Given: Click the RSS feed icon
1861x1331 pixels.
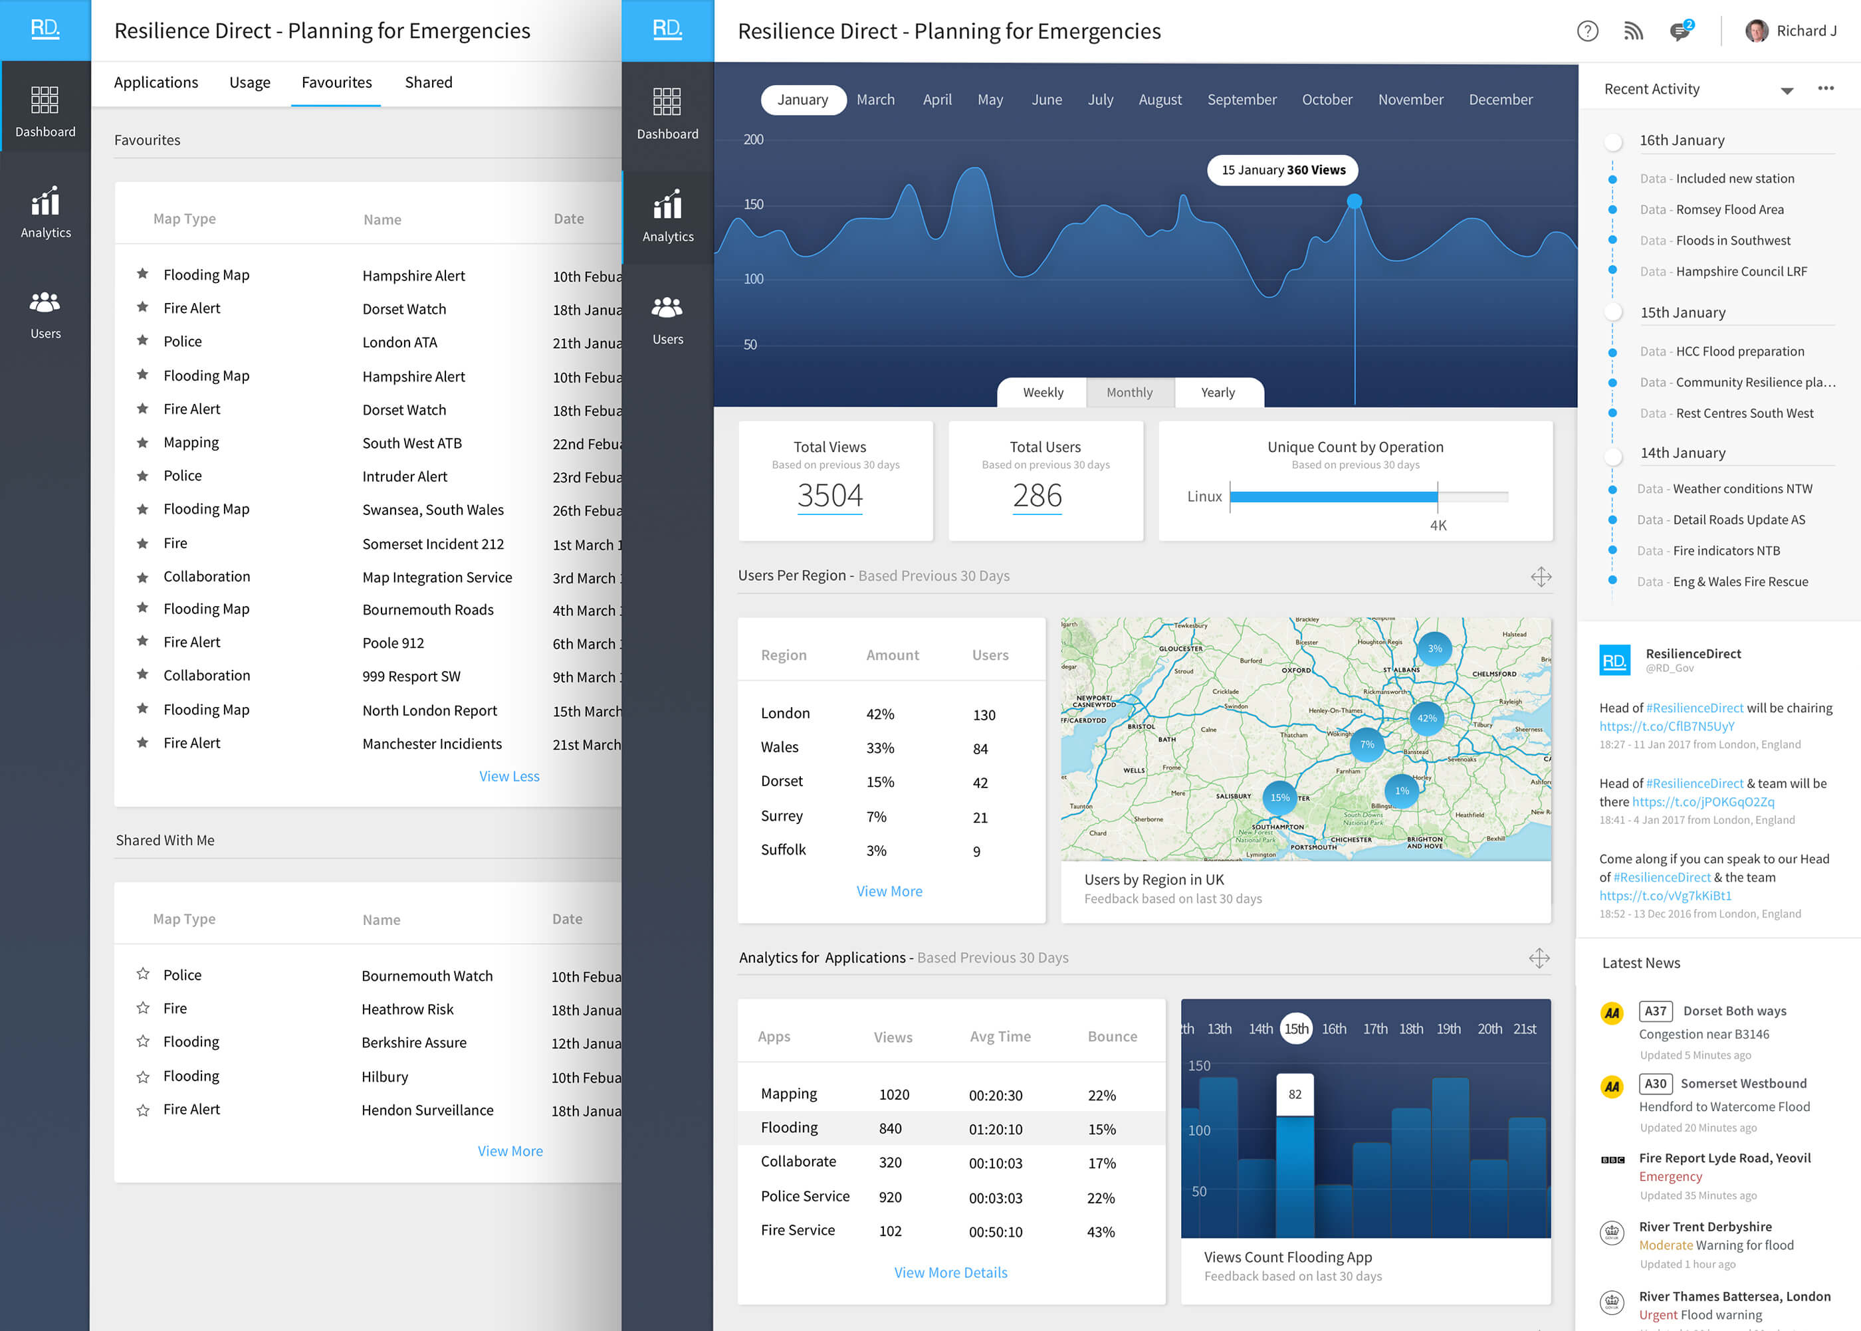Looking at the screenshot, I should pos(1633,31).
